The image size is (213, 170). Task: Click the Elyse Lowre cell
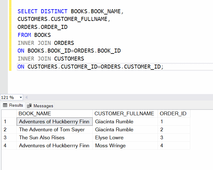click(125, 138)
